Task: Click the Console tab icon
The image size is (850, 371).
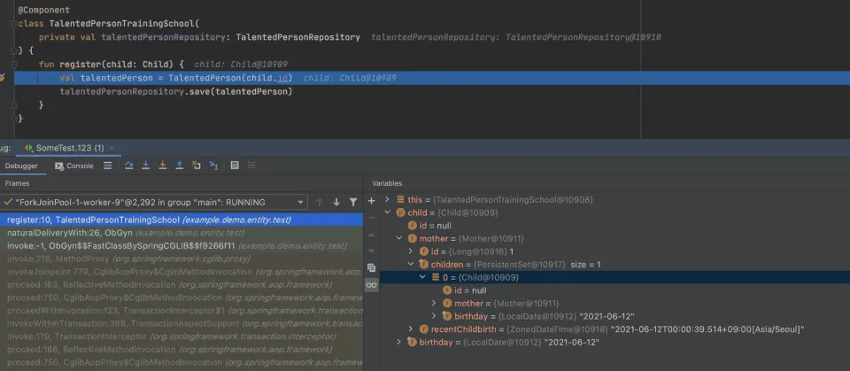Action: pos(59,166)
